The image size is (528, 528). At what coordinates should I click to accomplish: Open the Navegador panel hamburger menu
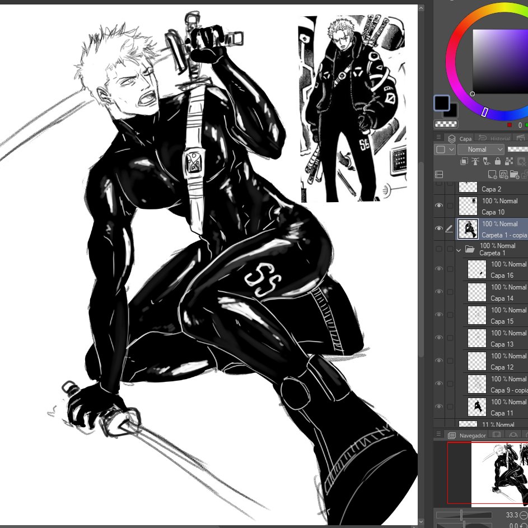click(438, 434)
